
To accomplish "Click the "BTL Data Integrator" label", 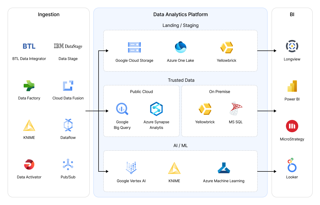I will tap(29, 59).
